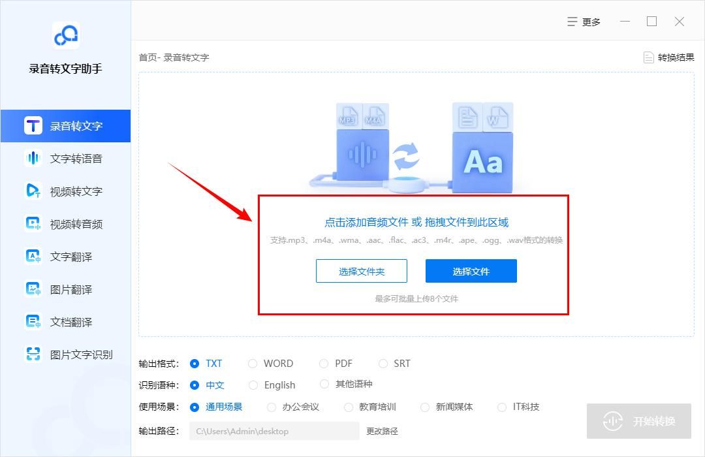
Task: Click the 开始转换 button
Action: (x=639, y=421)
